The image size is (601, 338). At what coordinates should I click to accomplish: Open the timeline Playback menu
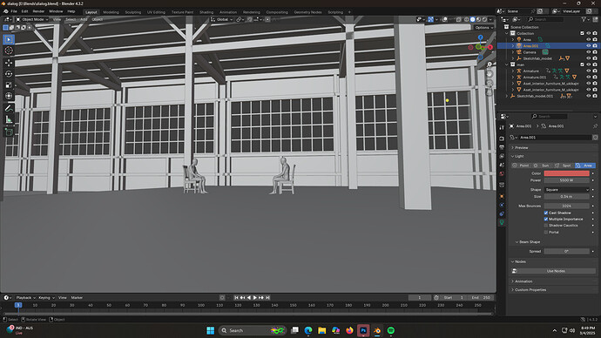tap(25, 298)
